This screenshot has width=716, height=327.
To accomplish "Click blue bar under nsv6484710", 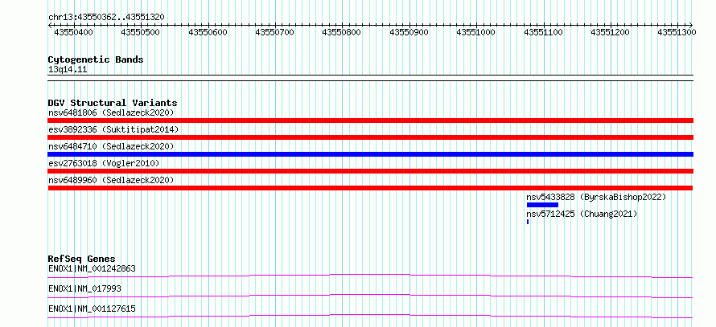I will click(x=370, y=154).
